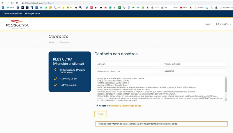The height and width of the screenshot is (133, 233).
Task: Click the Contacto breadcrumb link
Action: [x=64, y=42]
